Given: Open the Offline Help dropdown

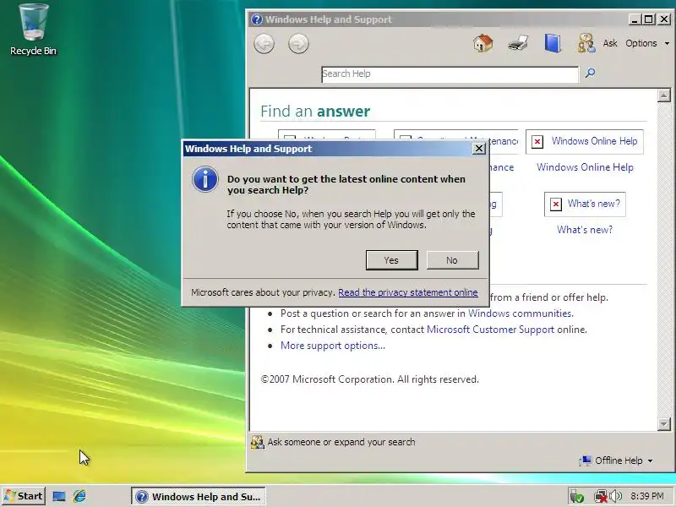Looking at the screenshot, I should pos(617,461).
